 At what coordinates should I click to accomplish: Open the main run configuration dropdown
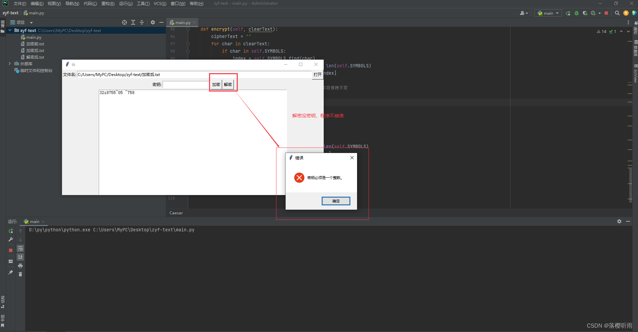(x=548, y=13)
